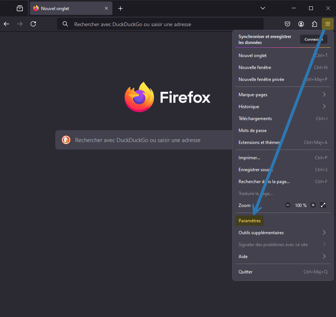Open Nouvelle fenêtre privée
The height and width of the screenshot is (317, 336).
point(283,79)
